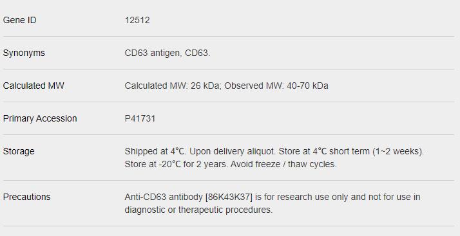
Task: Click the Gene ID label
Action: coord(20,20)
